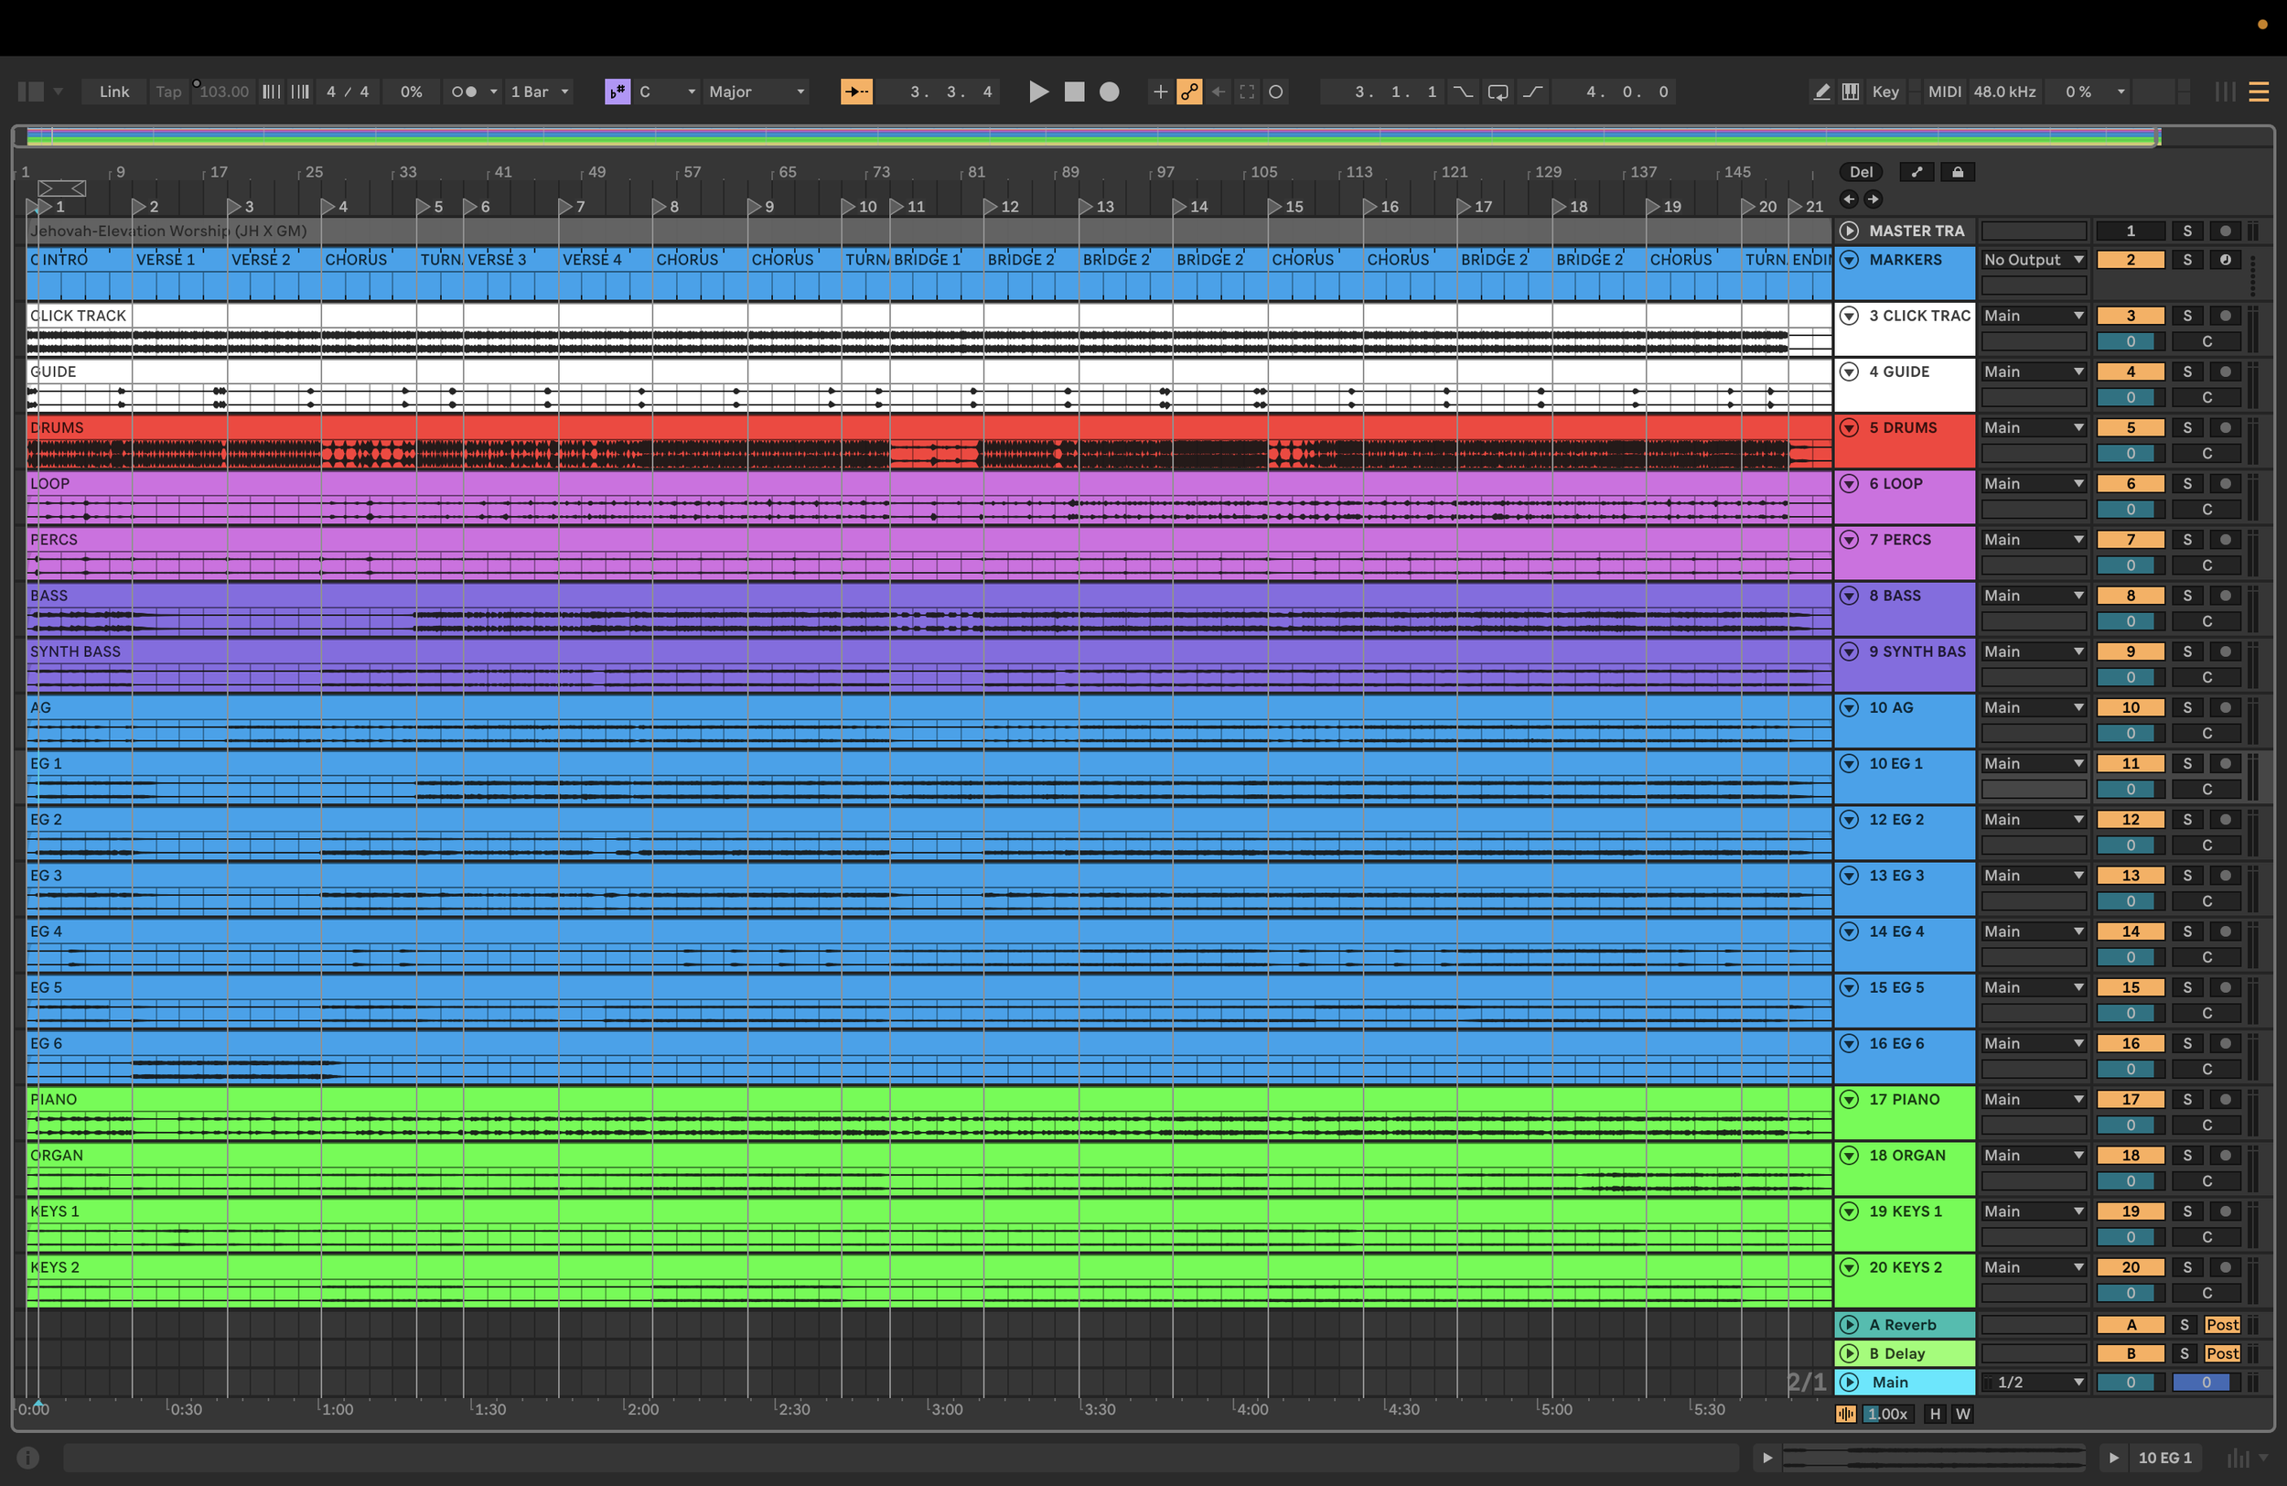The image size is (2287, 1486).
Task: Click the Re-enable Automation arrow icon
Action: [1219, 92]
